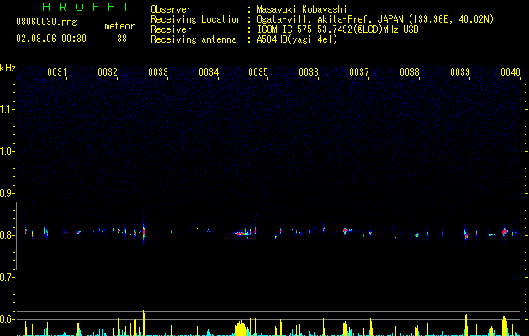The image size is (529, 336).
Task: Click the 1.1 frequency axis label
Action: click(7, 109)
